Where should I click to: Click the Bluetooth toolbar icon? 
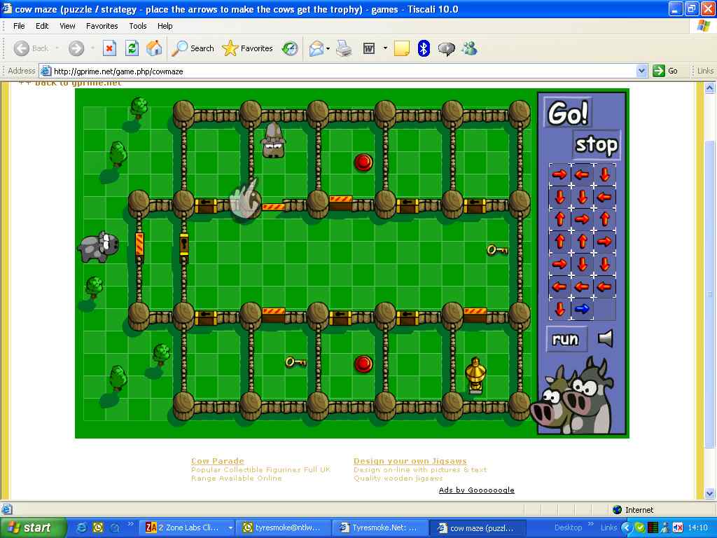click(x=424, y=48)
